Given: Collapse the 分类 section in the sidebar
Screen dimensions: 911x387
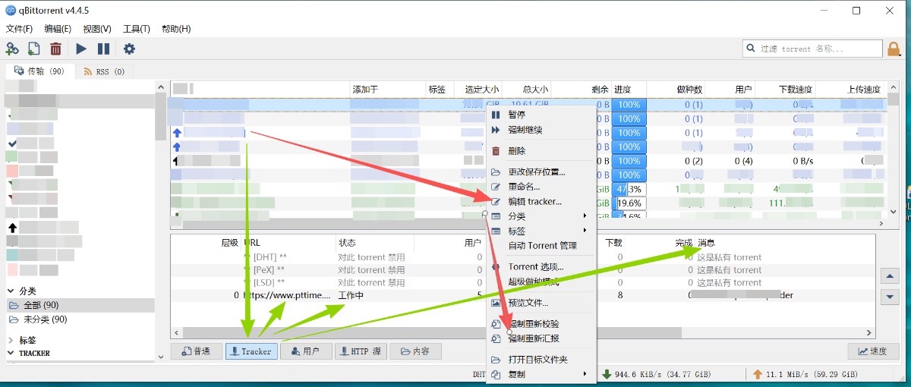Looking at the screenshot, I should (x=11, y=291).
